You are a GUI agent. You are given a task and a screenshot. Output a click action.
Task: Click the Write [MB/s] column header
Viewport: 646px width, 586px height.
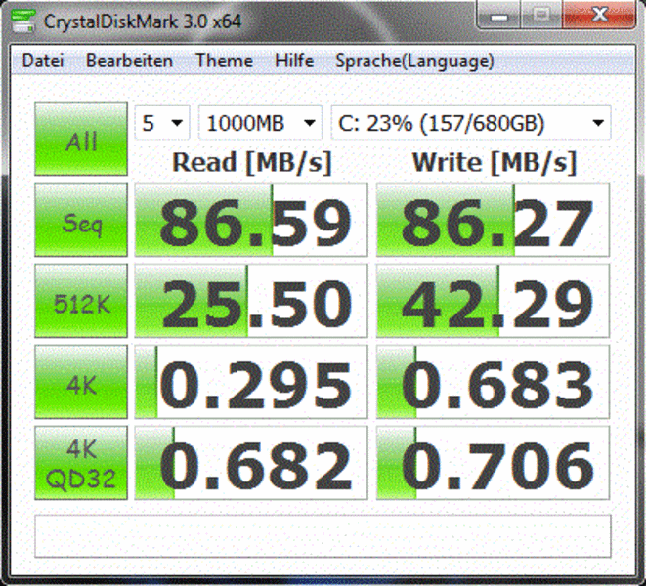click(494, 163)
